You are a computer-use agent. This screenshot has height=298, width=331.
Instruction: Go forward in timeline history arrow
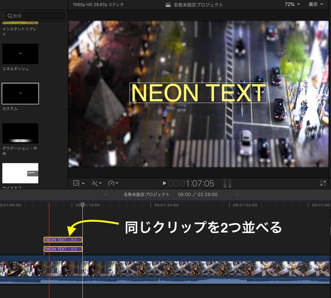point(237,194)
